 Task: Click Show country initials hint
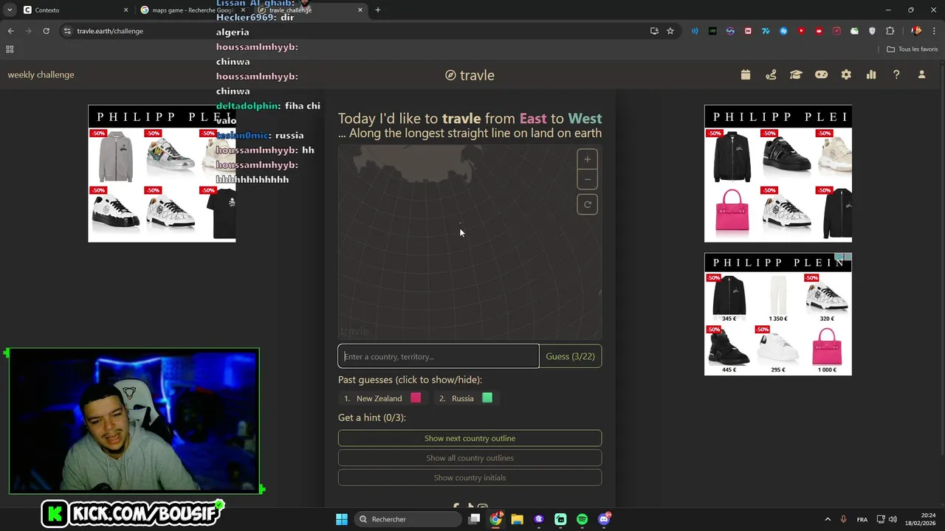(470, 478)
